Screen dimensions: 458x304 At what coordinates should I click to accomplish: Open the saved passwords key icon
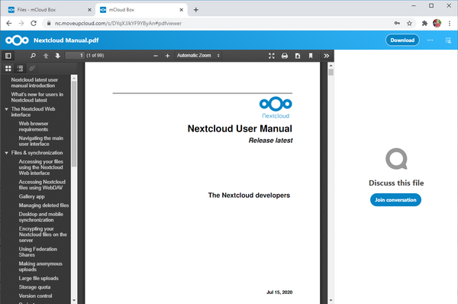click(397, 24)
